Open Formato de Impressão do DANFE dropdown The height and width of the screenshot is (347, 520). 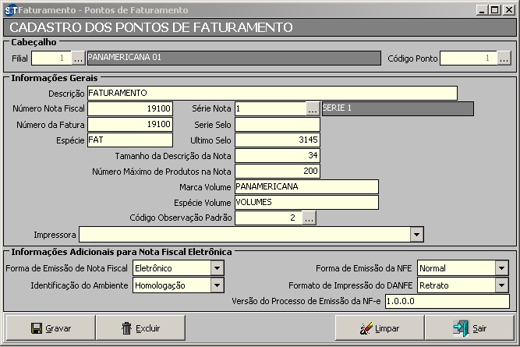click(x=501, y=285)
